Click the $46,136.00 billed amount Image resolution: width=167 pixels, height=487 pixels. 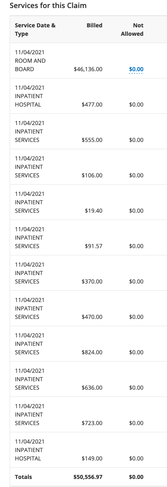pyautogui.click(x=88, y=69)
